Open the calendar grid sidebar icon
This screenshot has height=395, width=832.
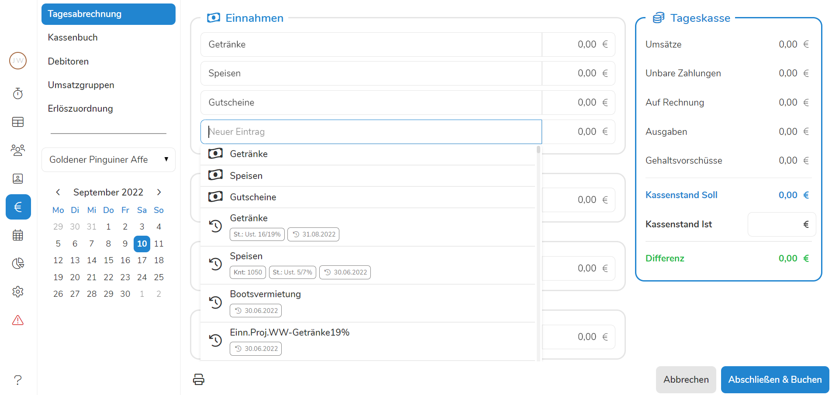pyautogui.click(x=18, y=235)
